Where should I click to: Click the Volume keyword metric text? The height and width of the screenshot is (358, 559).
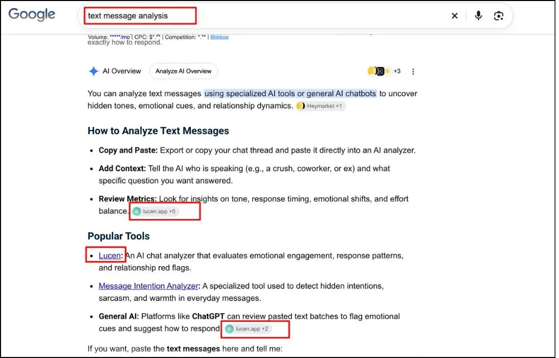109,37
